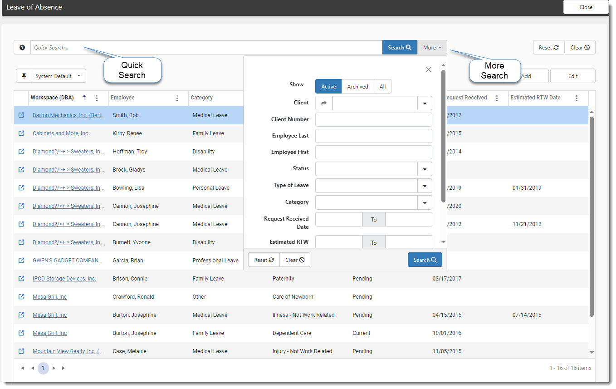Expand the Client dropdown arrow

coord(425,103)
